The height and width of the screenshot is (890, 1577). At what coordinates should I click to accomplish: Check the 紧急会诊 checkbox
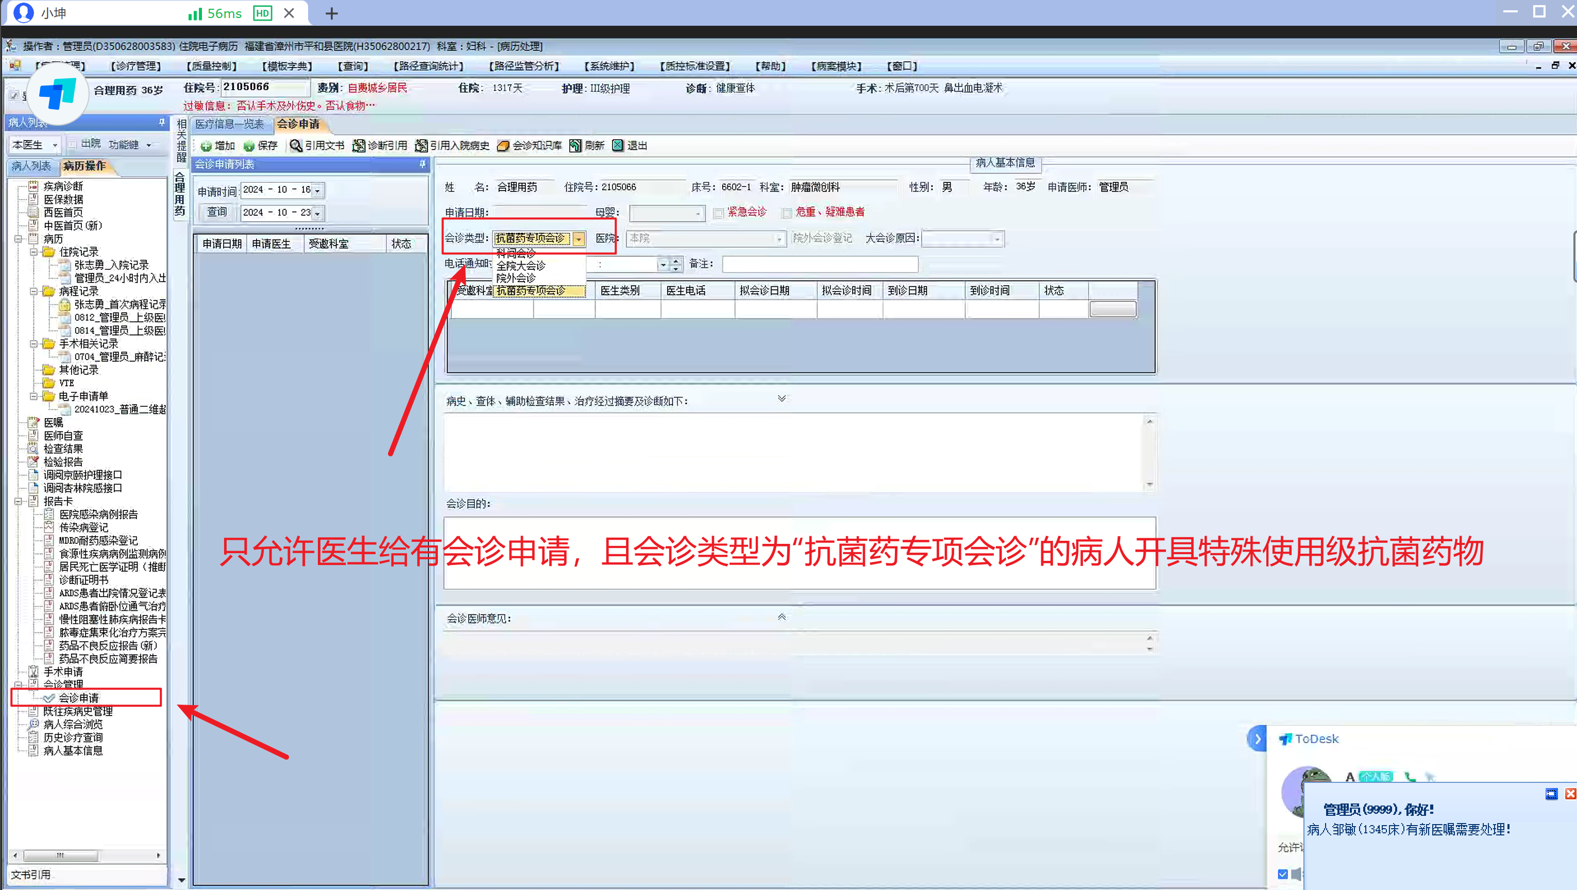[x=718, y=213]
